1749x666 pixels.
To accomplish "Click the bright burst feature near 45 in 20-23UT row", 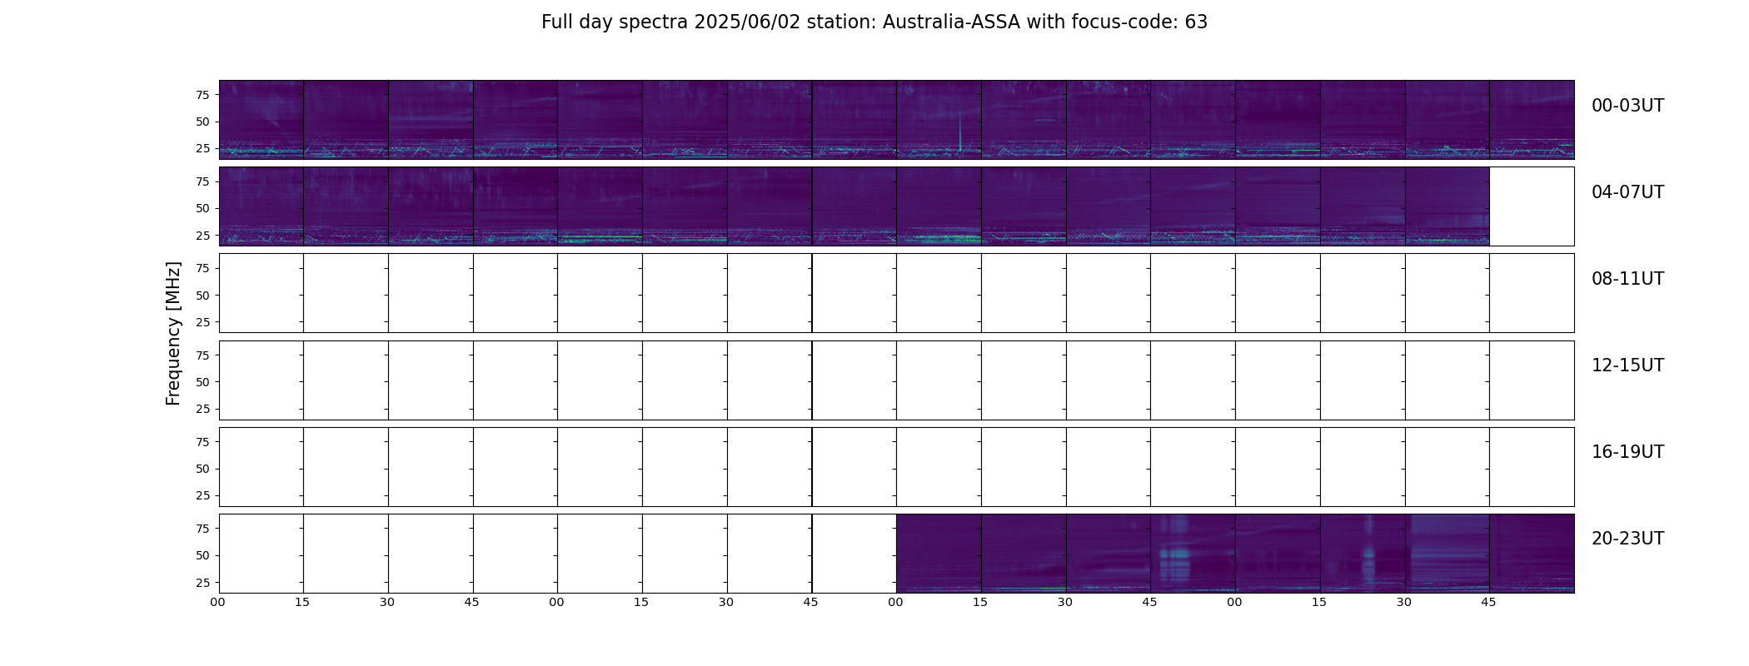I will 1174,549.
